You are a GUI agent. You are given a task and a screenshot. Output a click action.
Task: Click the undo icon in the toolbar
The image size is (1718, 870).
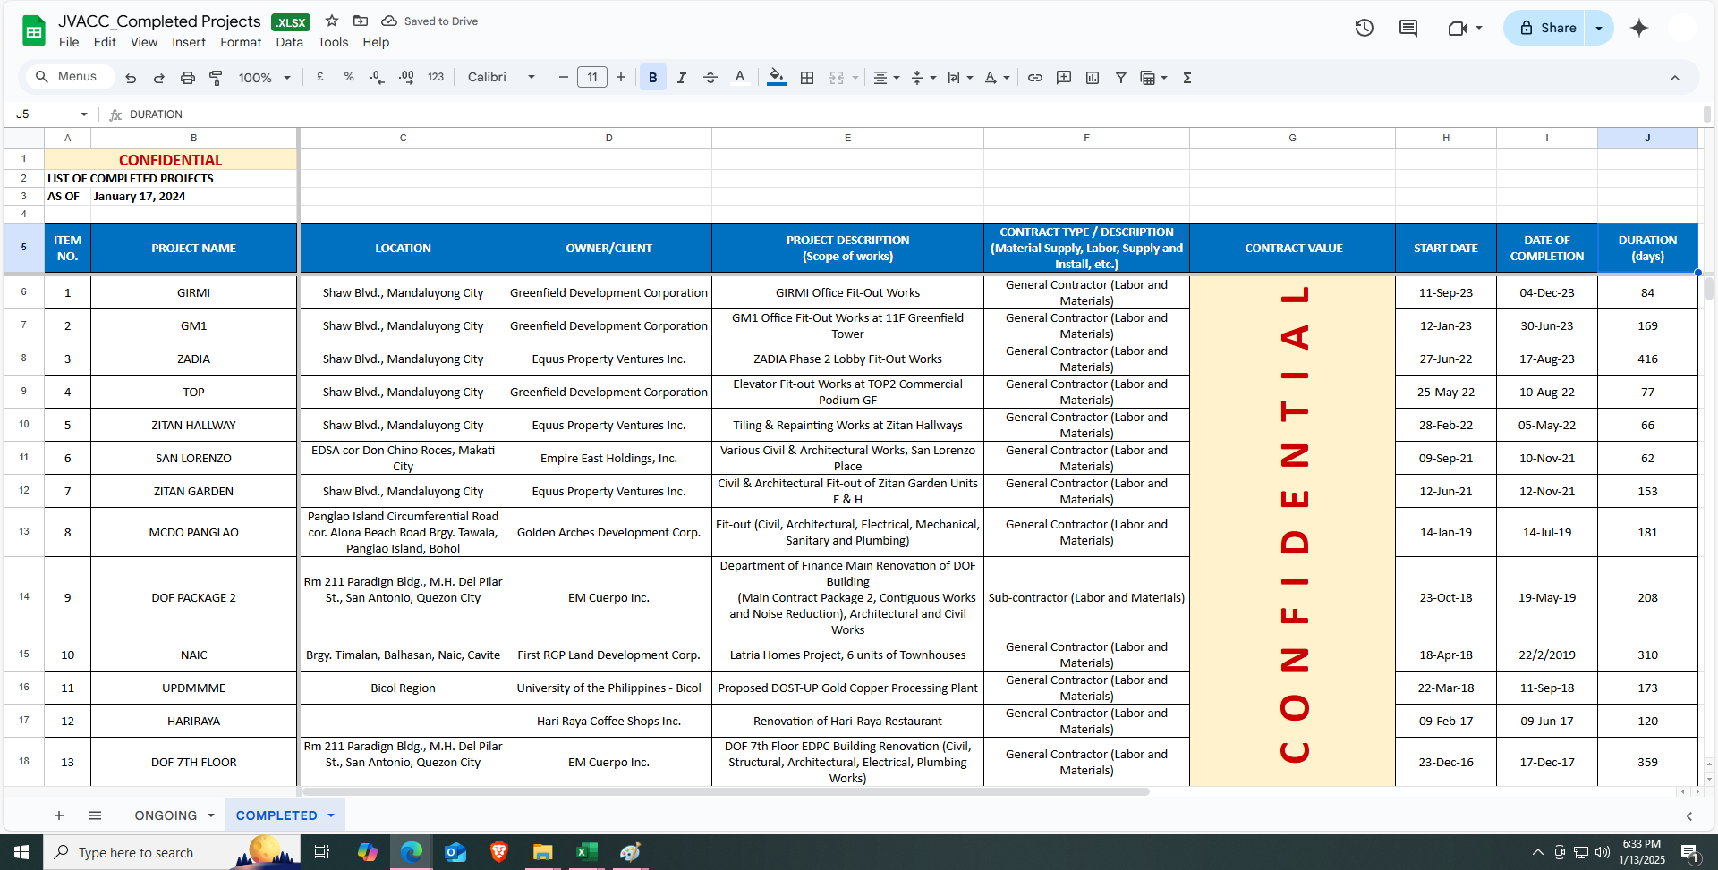[131, 78]
